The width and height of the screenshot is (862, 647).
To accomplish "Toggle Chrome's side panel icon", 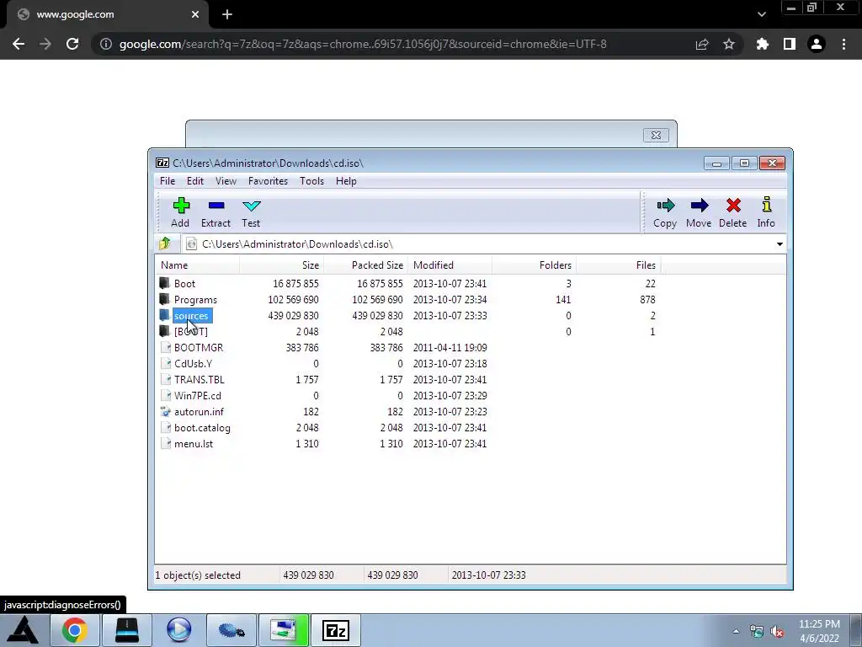I will pyautogui.click(x=790, y=44).
